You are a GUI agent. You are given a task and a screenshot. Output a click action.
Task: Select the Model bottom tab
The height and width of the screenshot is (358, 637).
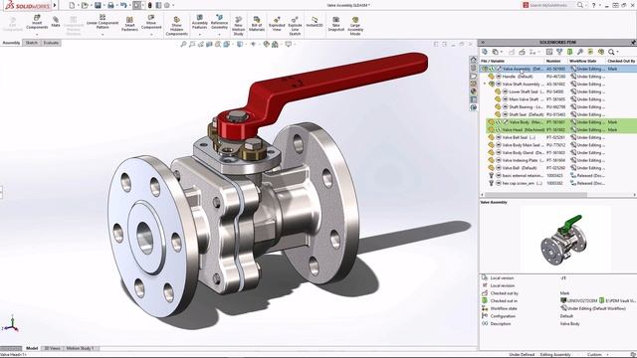[x=32, y=348]
